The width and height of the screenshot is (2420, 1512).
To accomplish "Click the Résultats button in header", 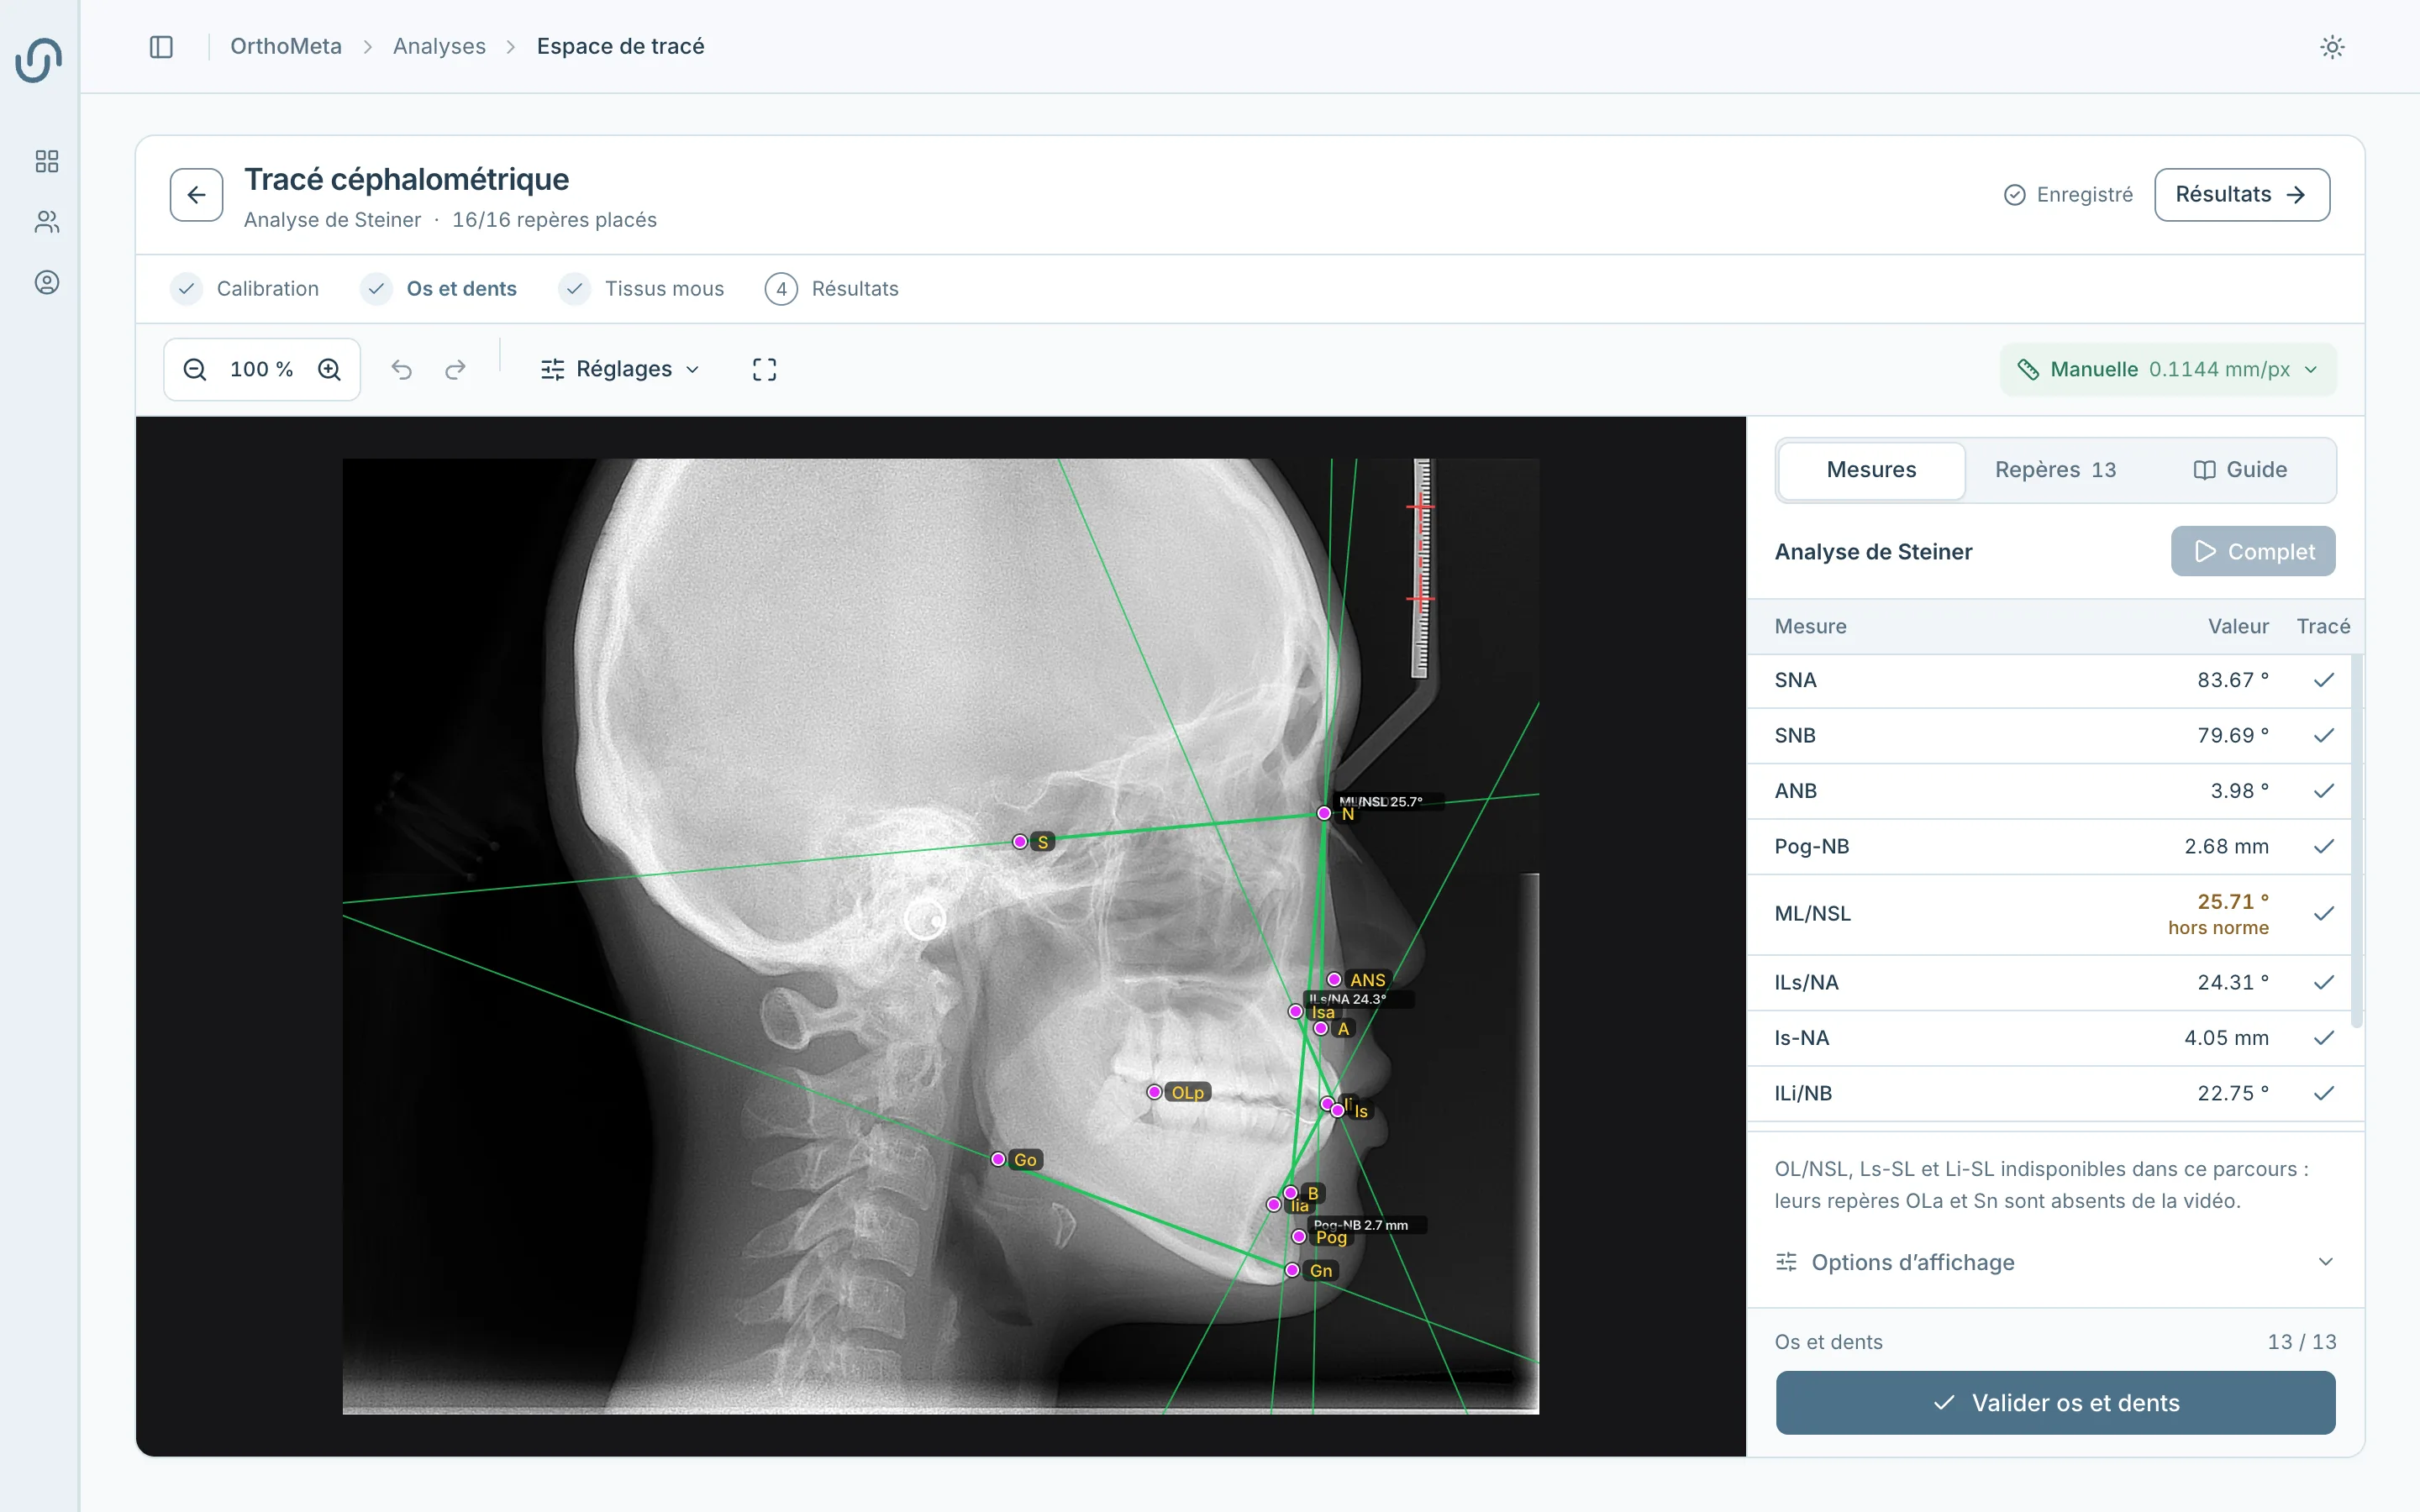I will pos(2242,195).
